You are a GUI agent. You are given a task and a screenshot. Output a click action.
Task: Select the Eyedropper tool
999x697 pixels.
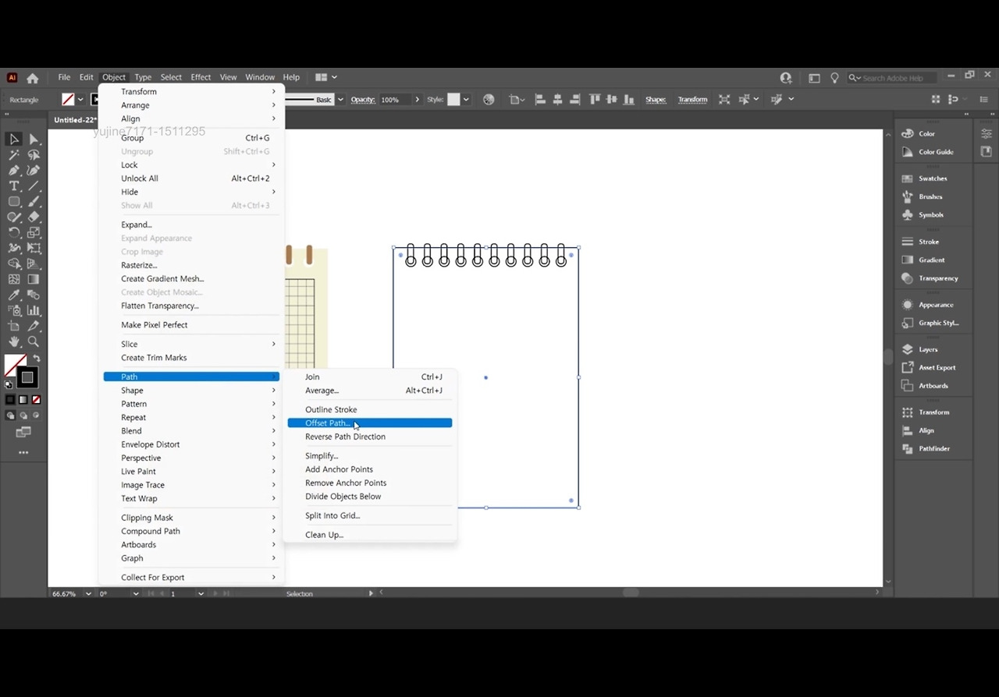coord(14,295)
